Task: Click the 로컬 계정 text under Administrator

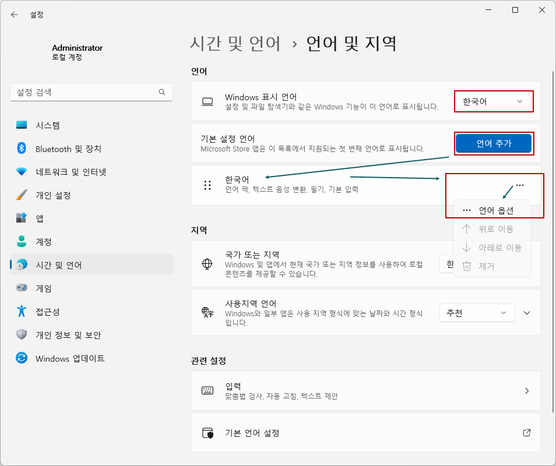Action: coord(67,57)
